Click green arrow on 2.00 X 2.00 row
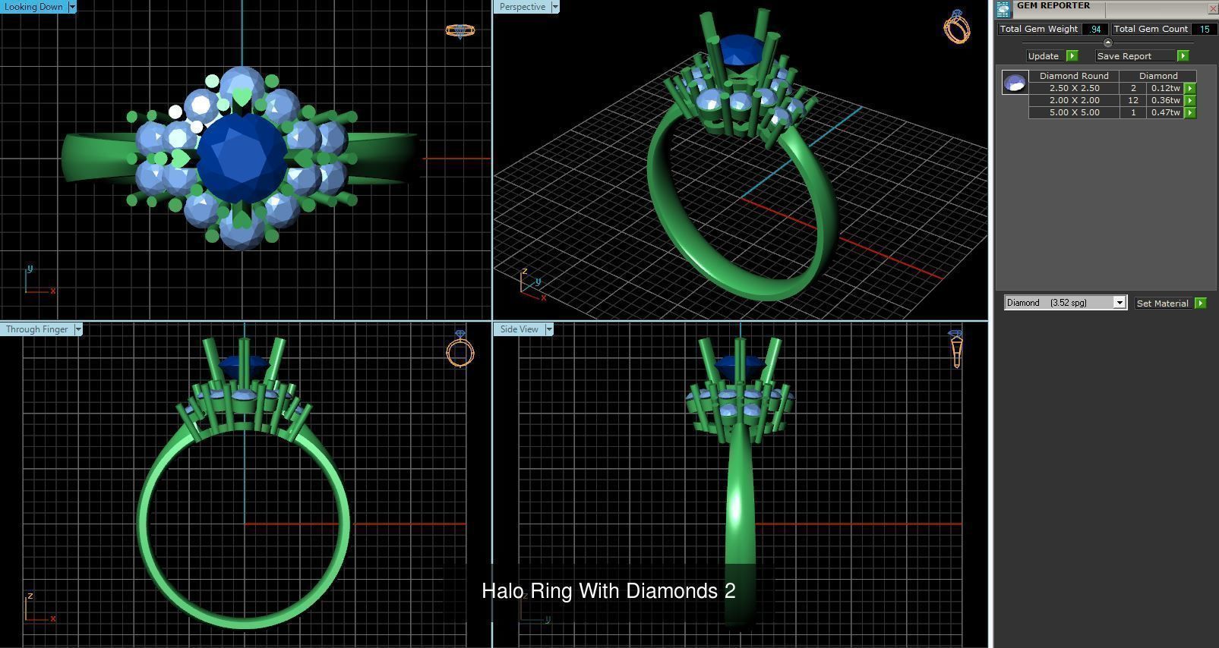Image resolution: width=1219 pixels, height=648 pixels. [1190, 100]
